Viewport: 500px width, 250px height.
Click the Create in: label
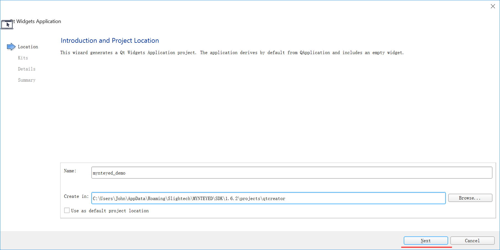coord(76,196)
